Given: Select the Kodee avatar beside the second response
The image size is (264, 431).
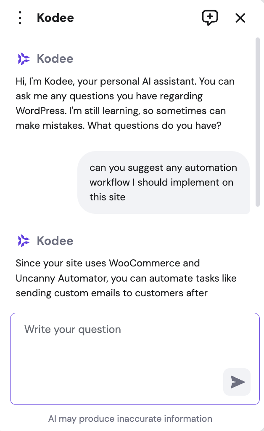Looking at the screenshot, I should [24, 241].
